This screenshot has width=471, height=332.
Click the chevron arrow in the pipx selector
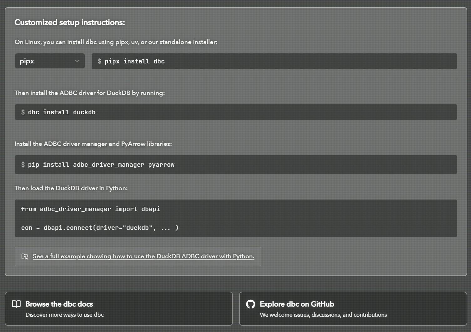tap(77, 61)
